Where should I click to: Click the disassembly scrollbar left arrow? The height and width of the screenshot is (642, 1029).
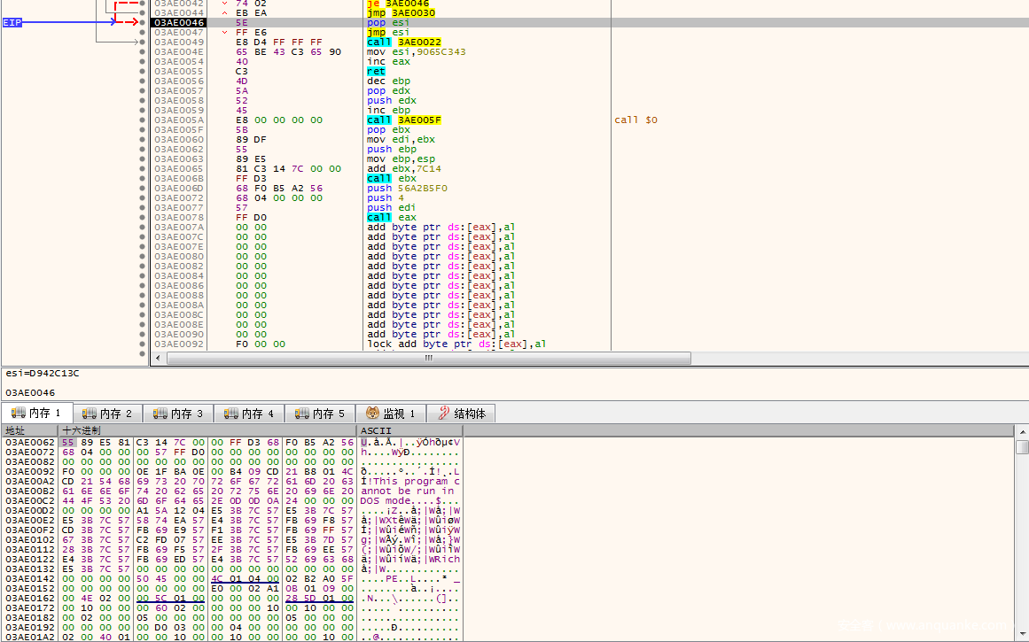(x=157, y=358)
